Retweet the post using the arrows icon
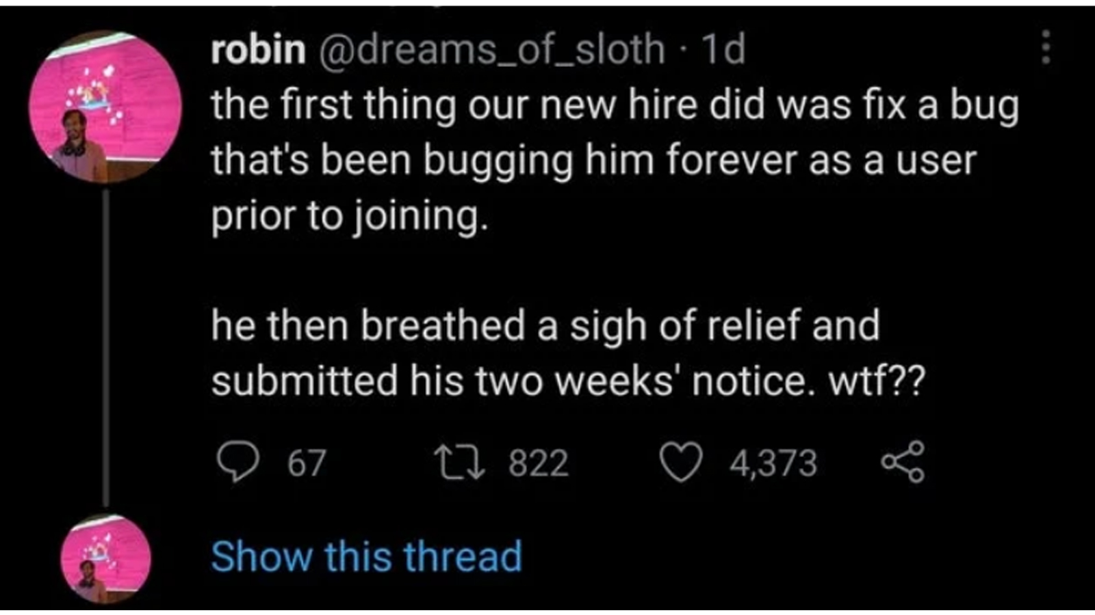The image size is (1095, 615). 460,463
